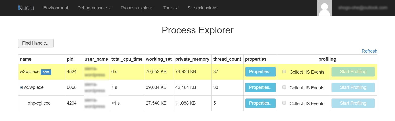Enable Collect IIS Events for pid 4524
The image size is (395, 121).
(284, 72)
